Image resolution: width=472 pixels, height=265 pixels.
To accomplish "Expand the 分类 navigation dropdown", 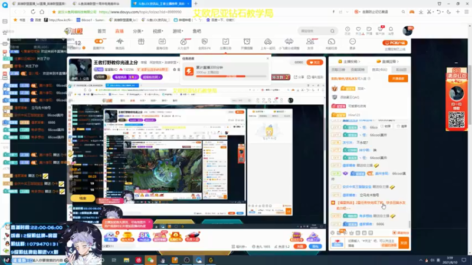I will pos(138,31).
